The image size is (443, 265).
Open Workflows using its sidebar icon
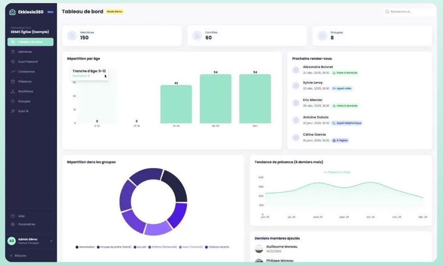click(x=13, y=92)
